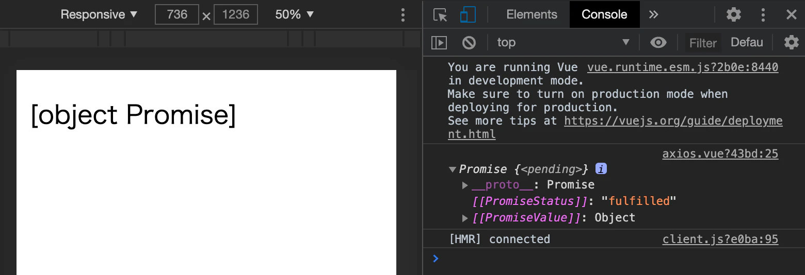Open device toolbar more options menu
805x275 pixels.
click(x=403, y=14)
